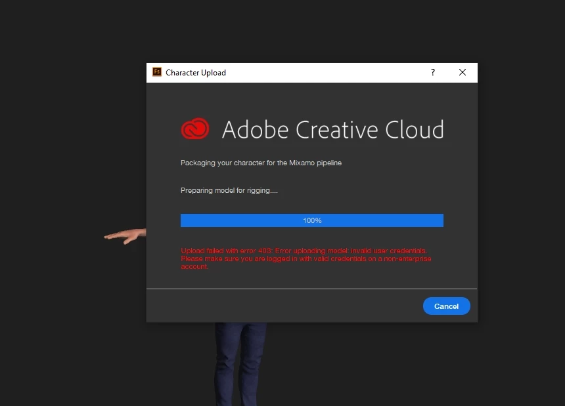This screenshot has width=565, height=406.
Task: Click the 100% upload progress bar
Action: click(x=311, y=220)
